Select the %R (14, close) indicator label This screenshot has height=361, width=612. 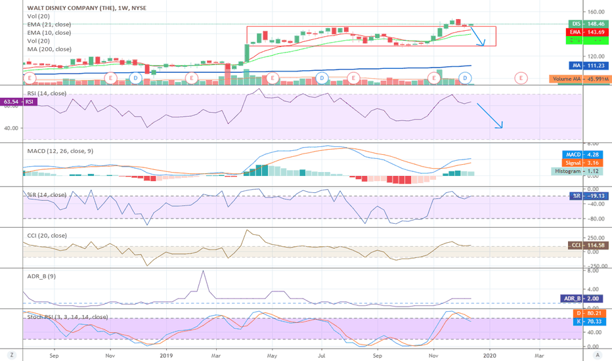point(47,195)
